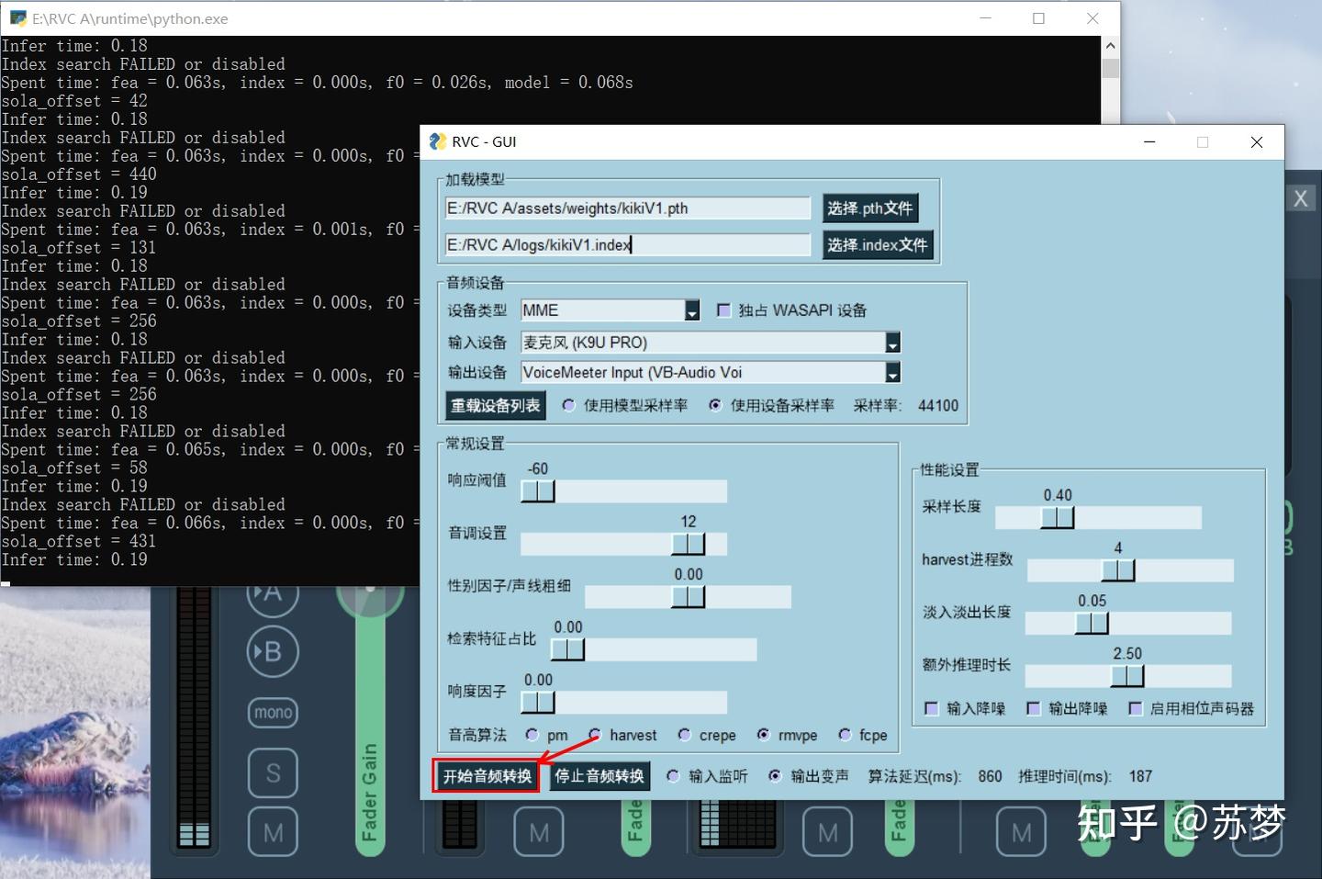
Task: Click the pitch setting slider handle at 12
Action: tap(689, 544)
